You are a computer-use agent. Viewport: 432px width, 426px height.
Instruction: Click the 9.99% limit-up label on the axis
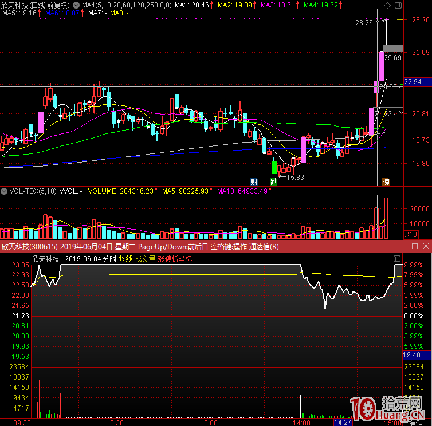[414, 265]
